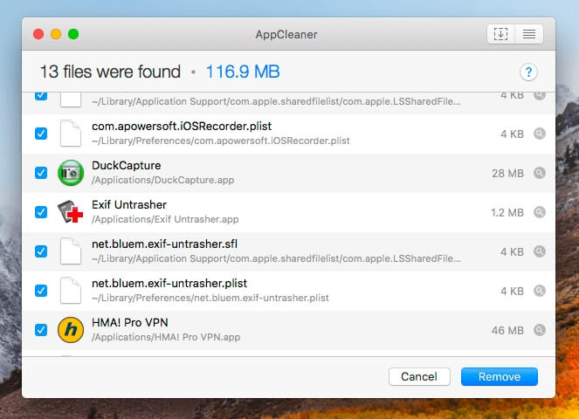Deselect the HMA! Pro VPN checkbox
Screen dimensions: 579x419
(40, 330)
